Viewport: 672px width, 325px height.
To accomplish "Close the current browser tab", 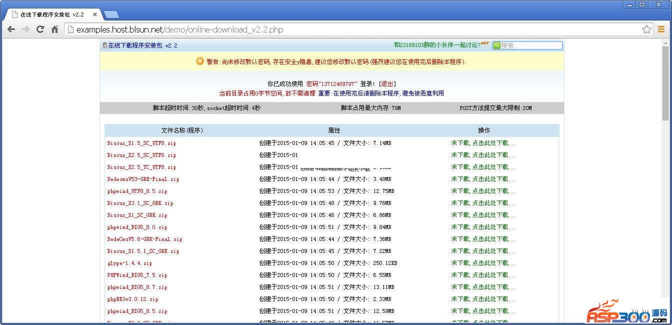I will click(95, 15).
